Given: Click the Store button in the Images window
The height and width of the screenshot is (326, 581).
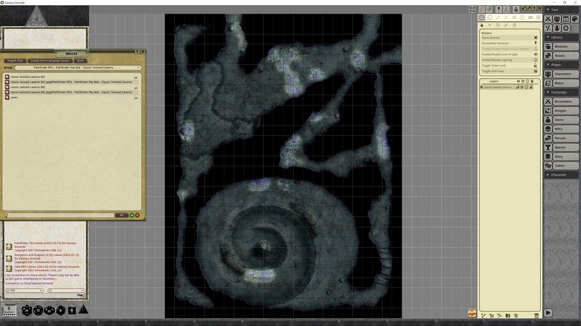Looking at the screenshot, I should [80, 60].
